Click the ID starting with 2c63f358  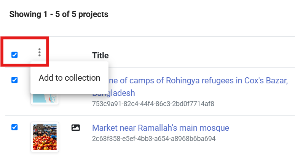[x=154, y=138]
